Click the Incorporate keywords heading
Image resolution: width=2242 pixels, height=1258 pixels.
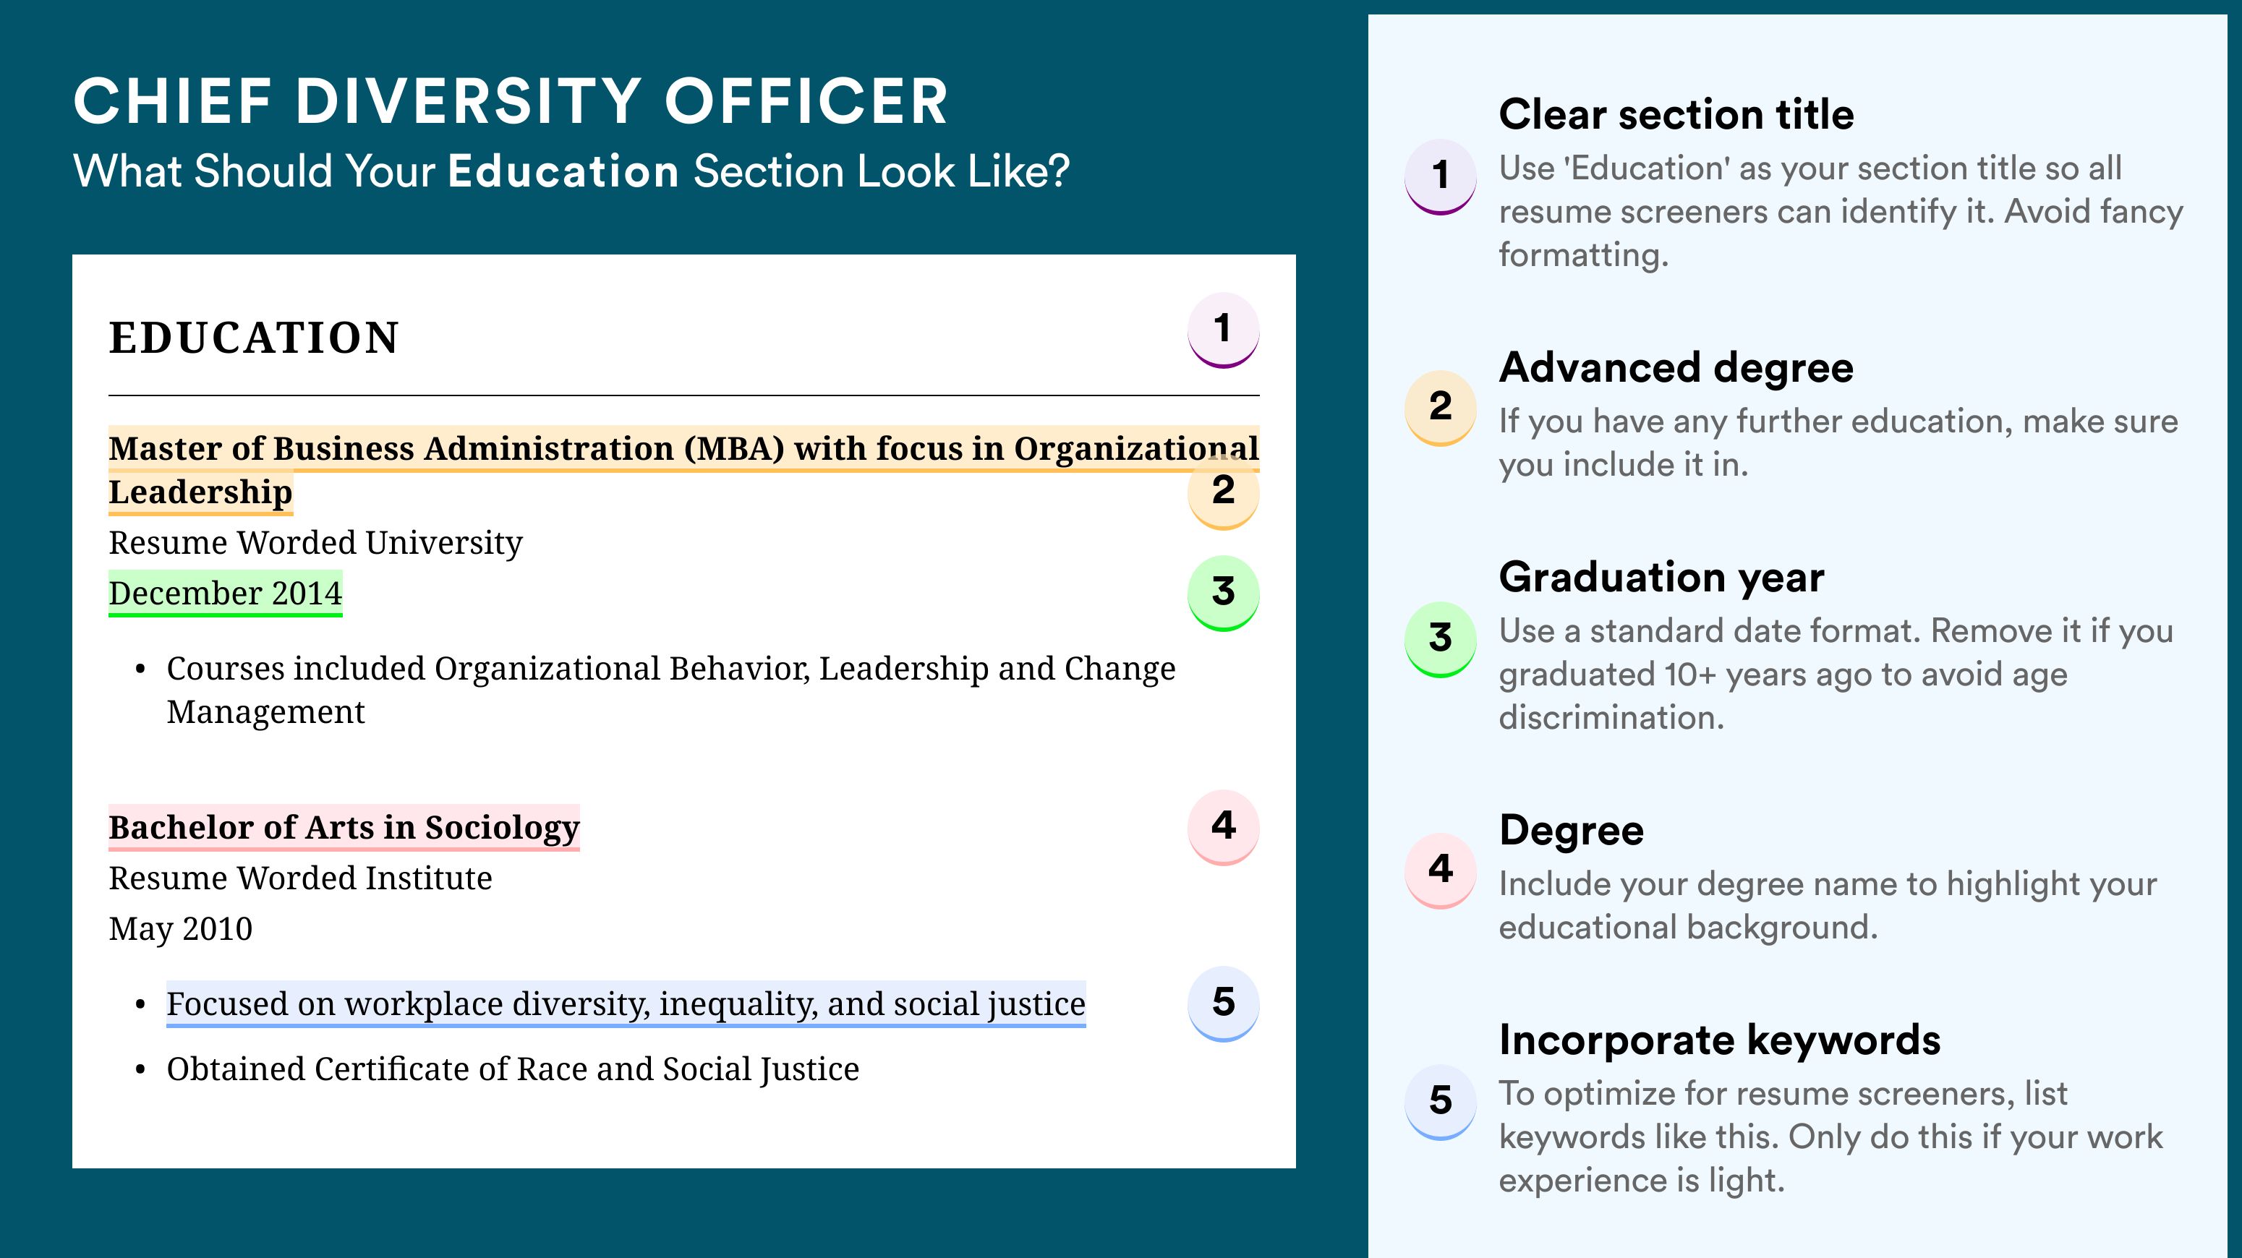tap(1720, 1040)
